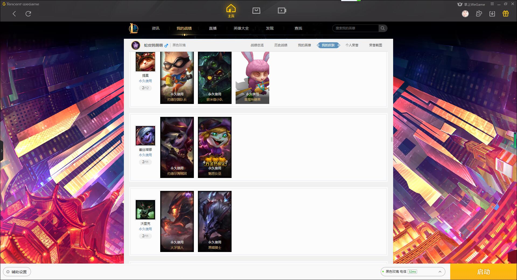
Task: Open the 我的战绩 navigation tab
Action: tap(184, 28)
